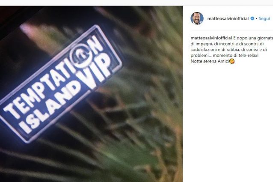This screenshot has width=273, height=182.
Task: Click the word TEMPTATION in the photo
Action: click(x=53, y=78)
